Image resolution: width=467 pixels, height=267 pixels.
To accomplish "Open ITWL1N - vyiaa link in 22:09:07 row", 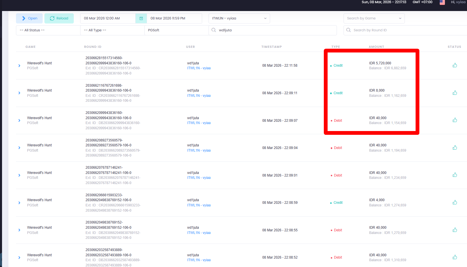I will pos(199,123).
